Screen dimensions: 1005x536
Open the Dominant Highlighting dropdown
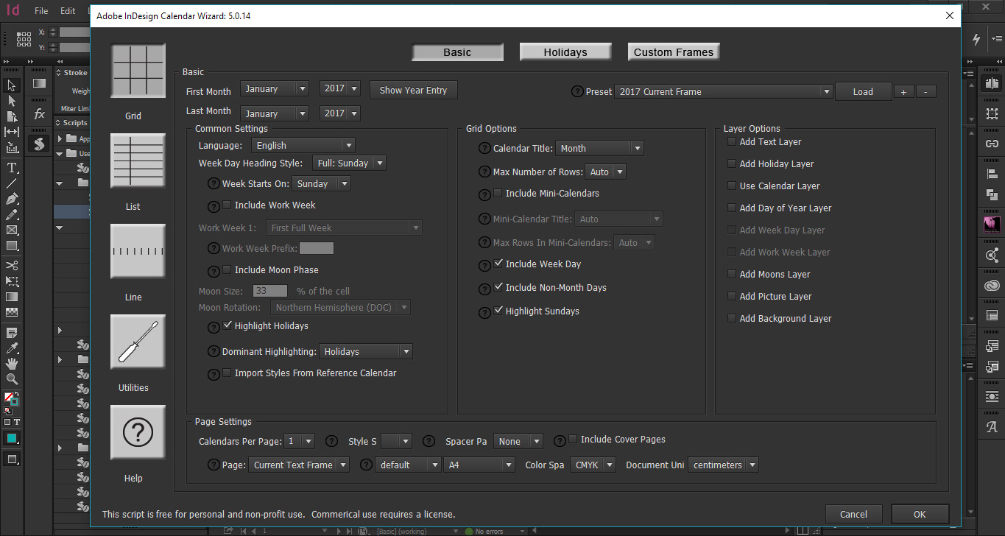tap(366, 352)
